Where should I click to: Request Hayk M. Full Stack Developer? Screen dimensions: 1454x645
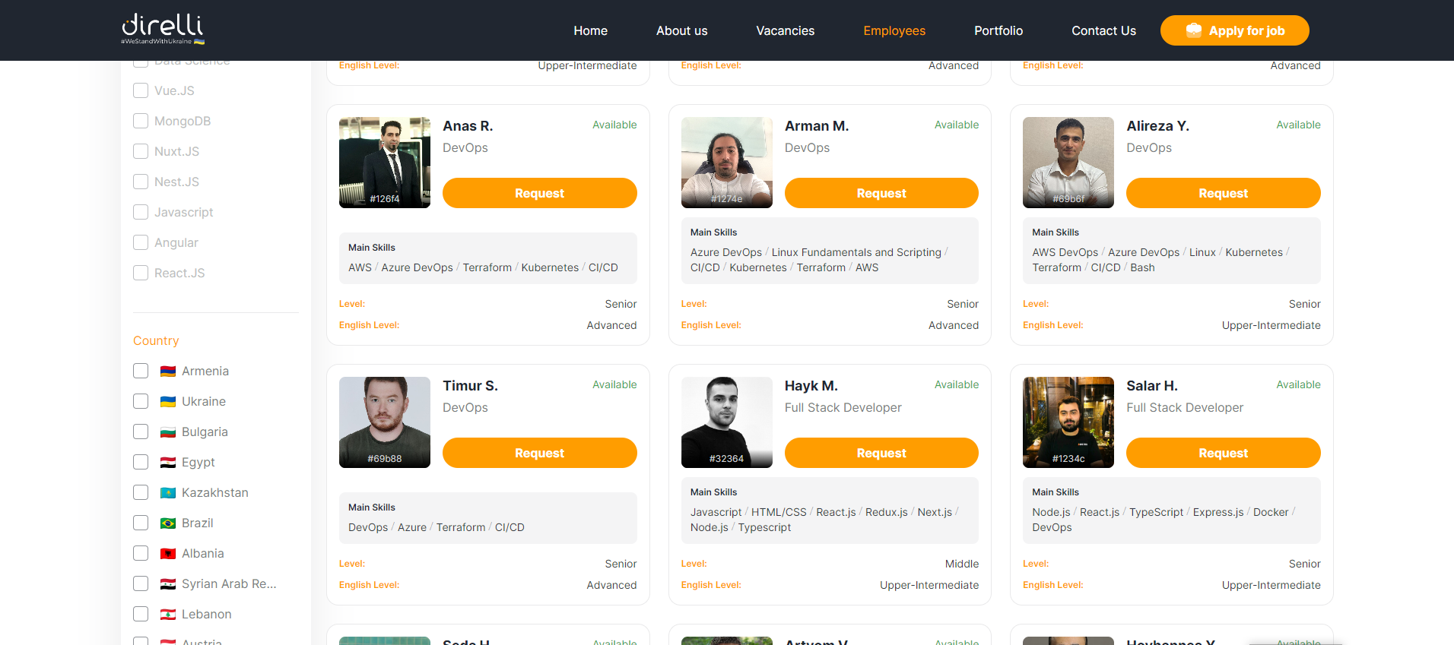point(881,453)
